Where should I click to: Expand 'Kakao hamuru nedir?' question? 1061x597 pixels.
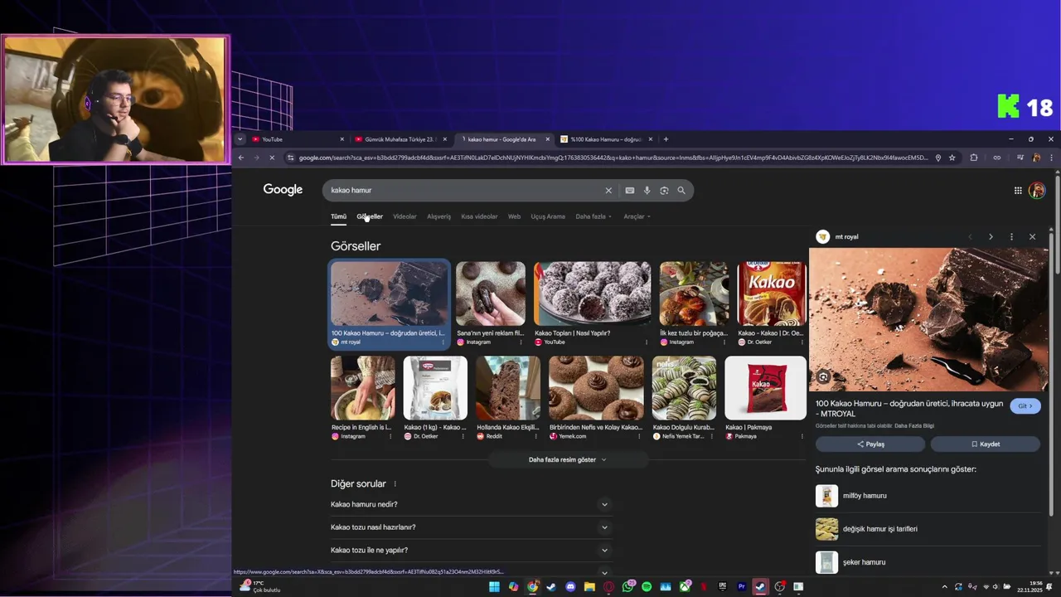tap(471, 504)
